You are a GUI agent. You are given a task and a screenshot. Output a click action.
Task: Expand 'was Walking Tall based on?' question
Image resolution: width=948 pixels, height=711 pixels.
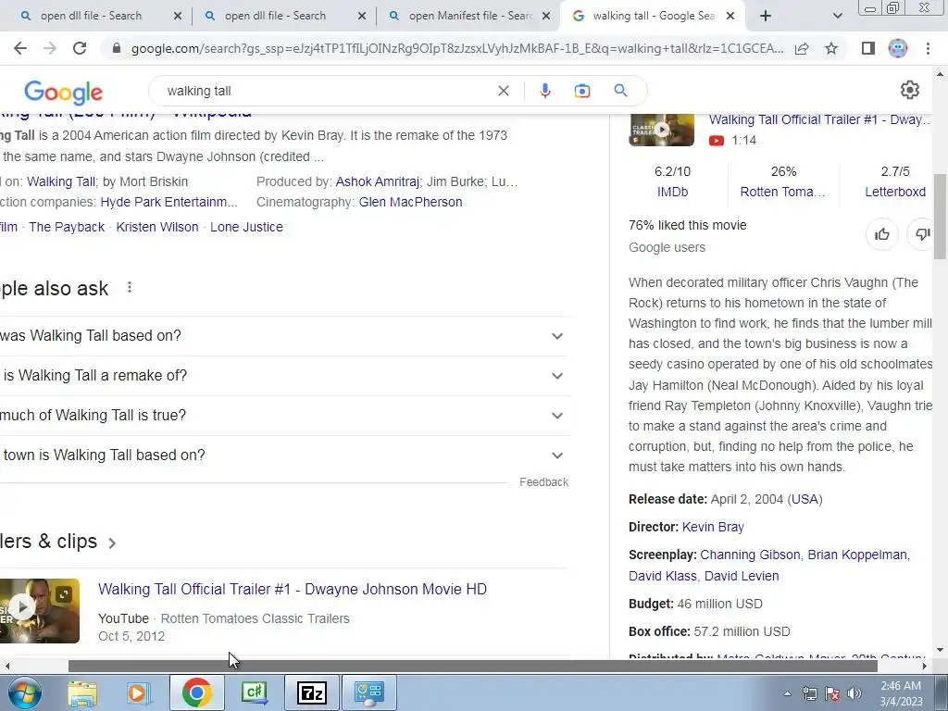tap(283, 336)
